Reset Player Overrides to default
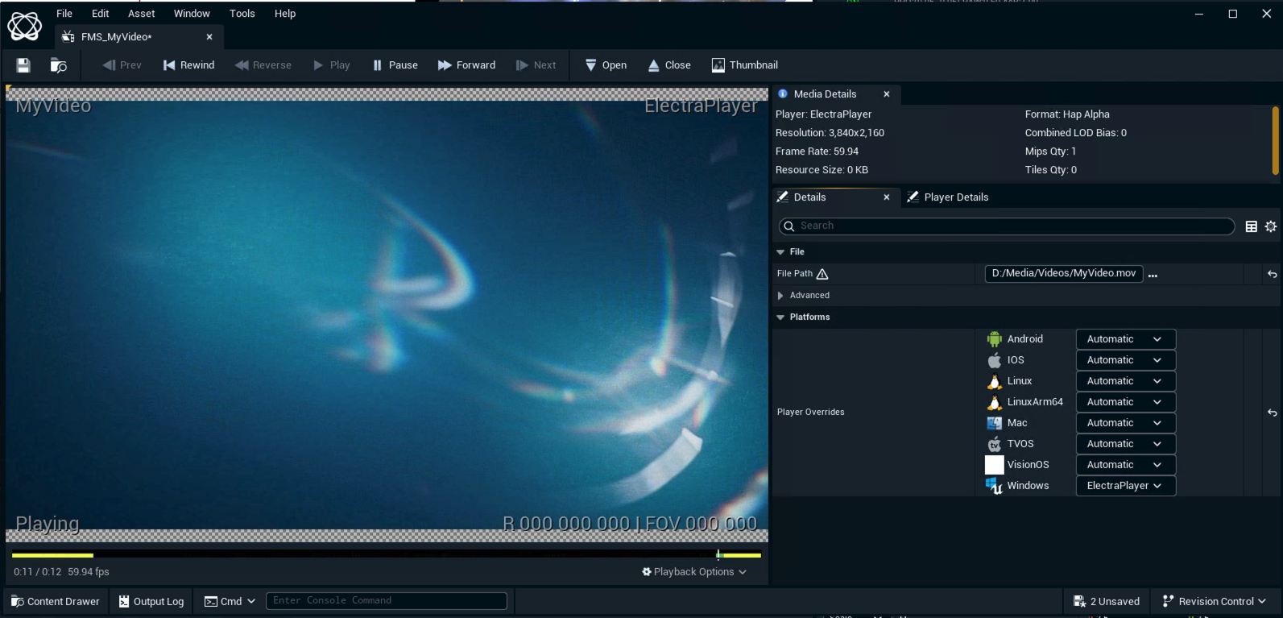1283x618 pixels. (x=1273, y=413)
